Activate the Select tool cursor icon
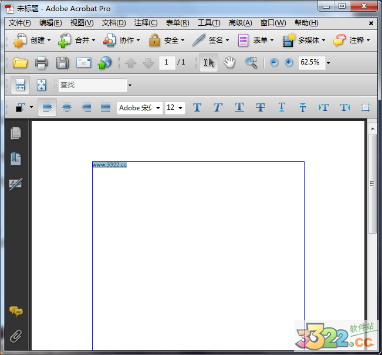This screenshot has width=382, height=355. [x=209, y=63]
